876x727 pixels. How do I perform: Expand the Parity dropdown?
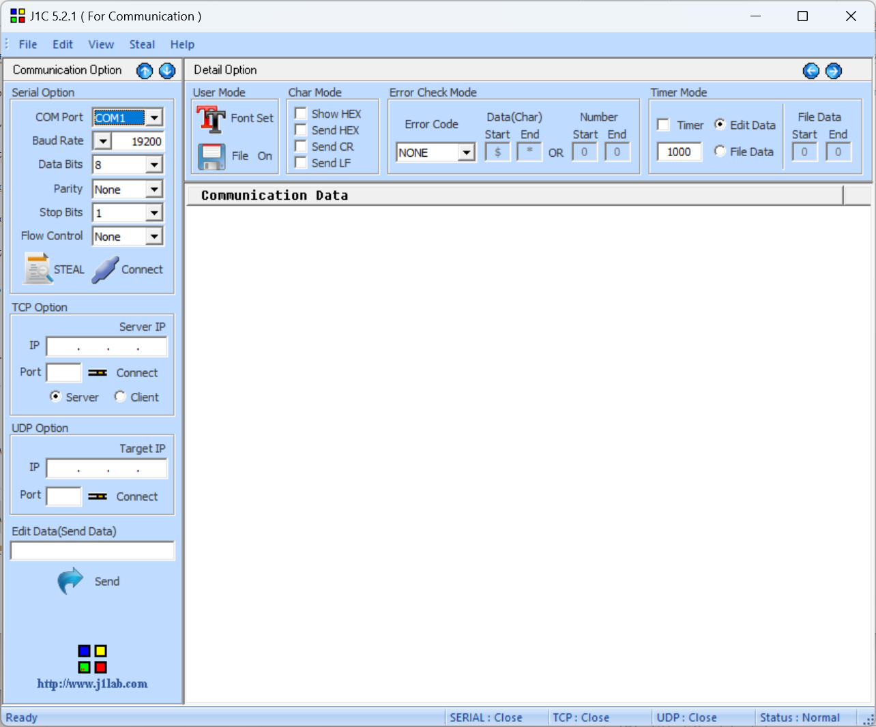tap(155, 189)
